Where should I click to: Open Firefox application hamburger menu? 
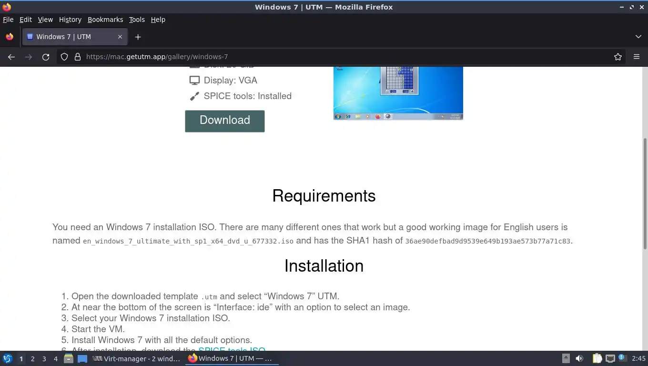pos(637,57)
